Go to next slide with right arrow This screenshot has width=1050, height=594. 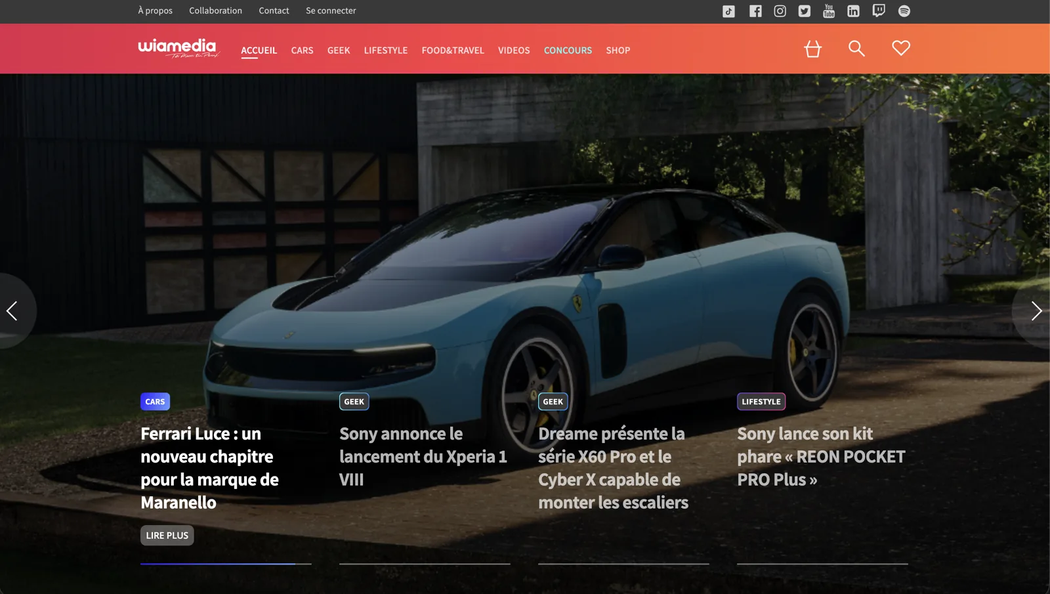[x=1036, y=310]
